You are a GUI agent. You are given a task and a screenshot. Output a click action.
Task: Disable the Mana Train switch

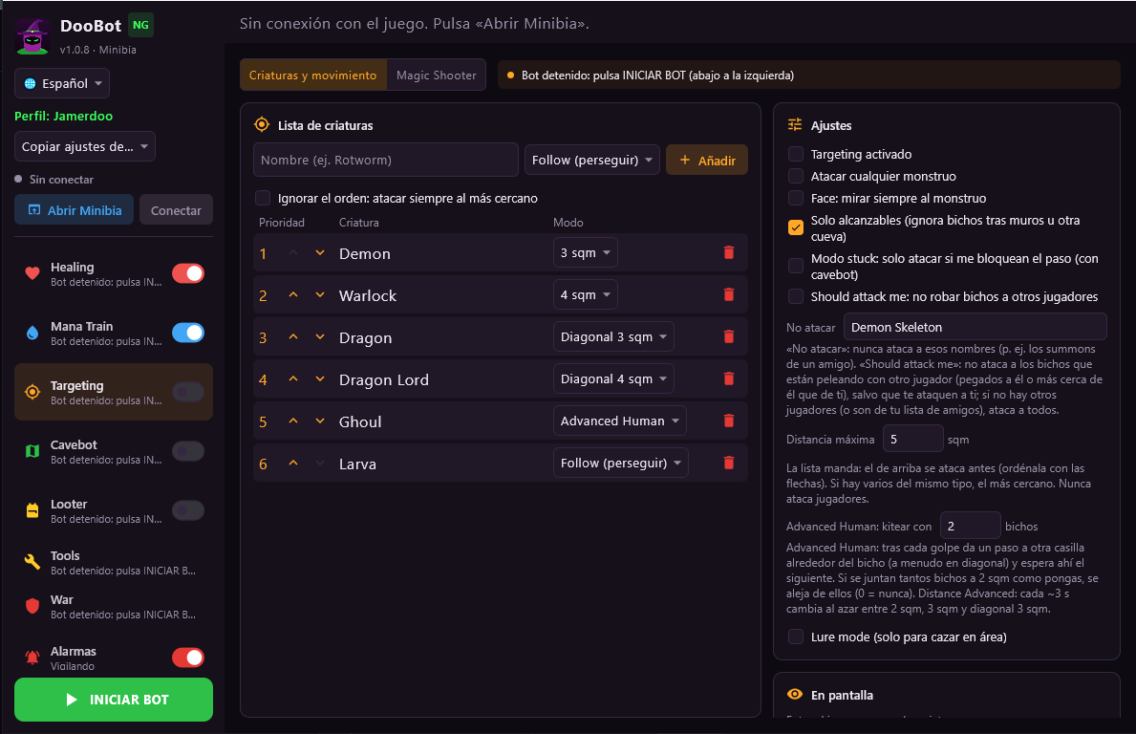click(188, 333)
